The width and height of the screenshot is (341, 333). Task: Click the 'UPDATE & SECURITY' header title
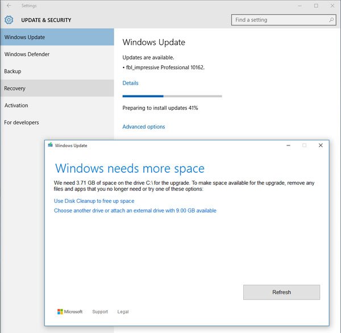point(46,20)
